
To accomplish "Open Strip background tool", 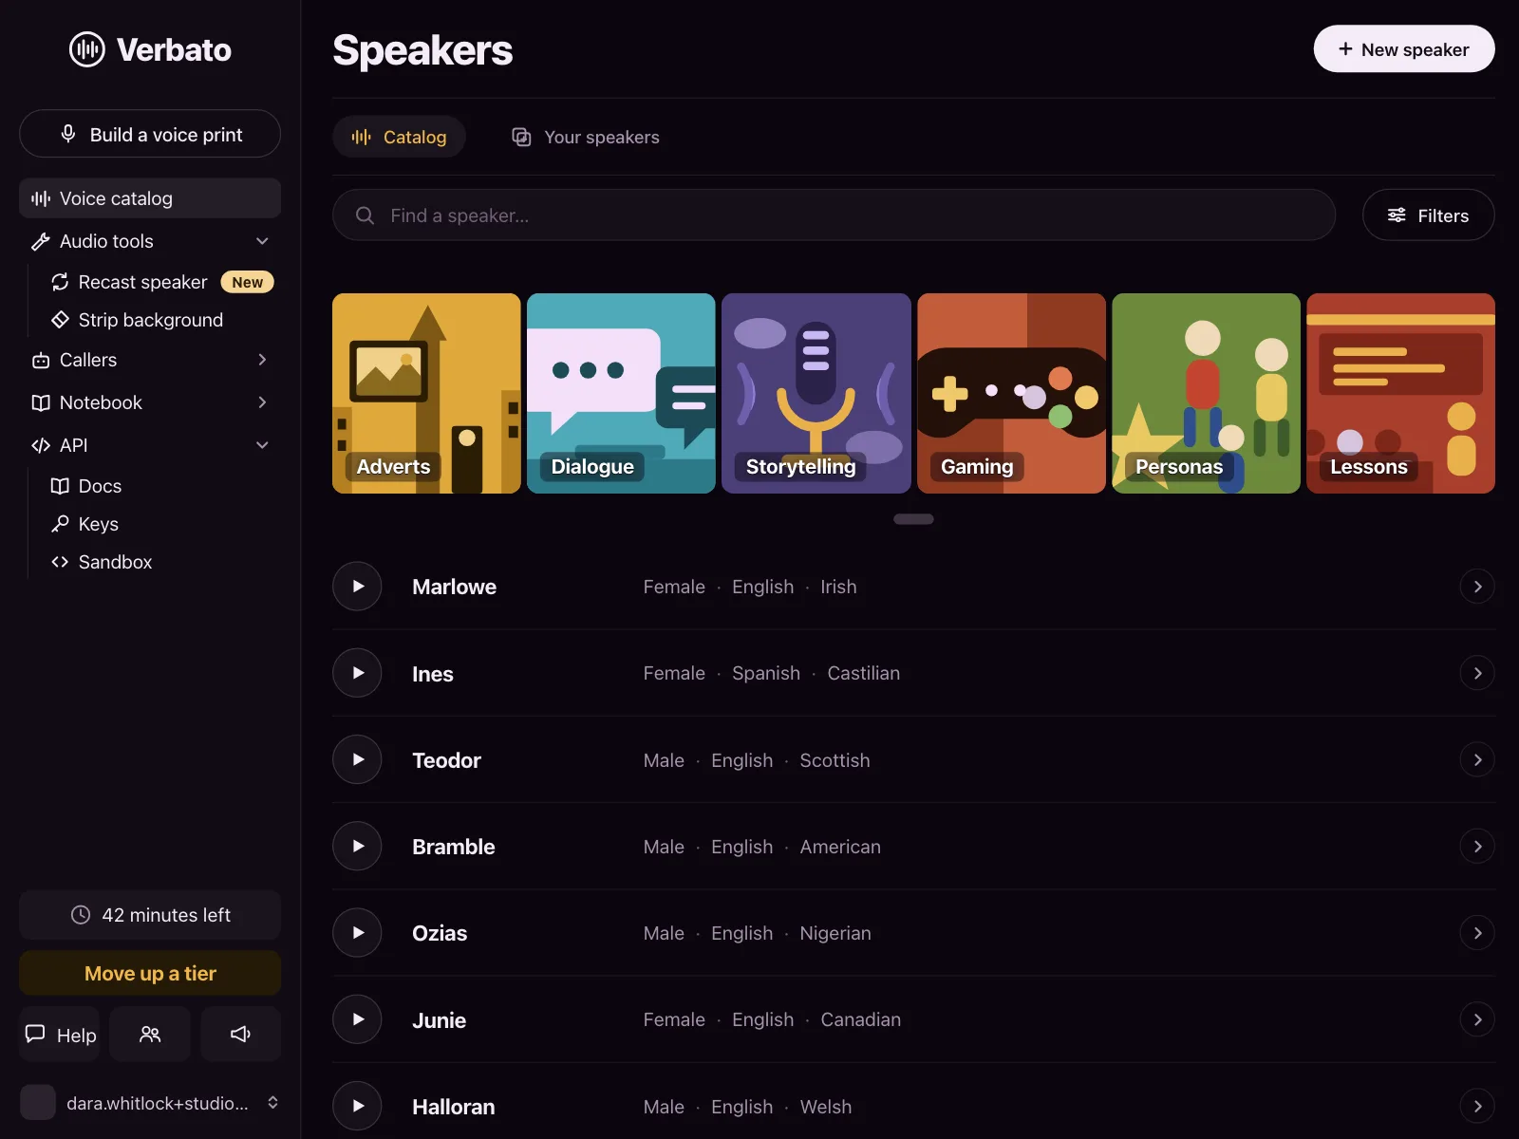I will (x=150, y=320).
